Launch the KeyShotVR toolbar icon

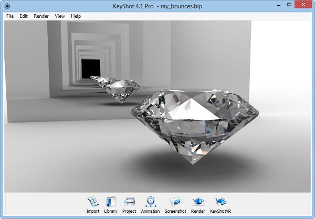[220, 202]
